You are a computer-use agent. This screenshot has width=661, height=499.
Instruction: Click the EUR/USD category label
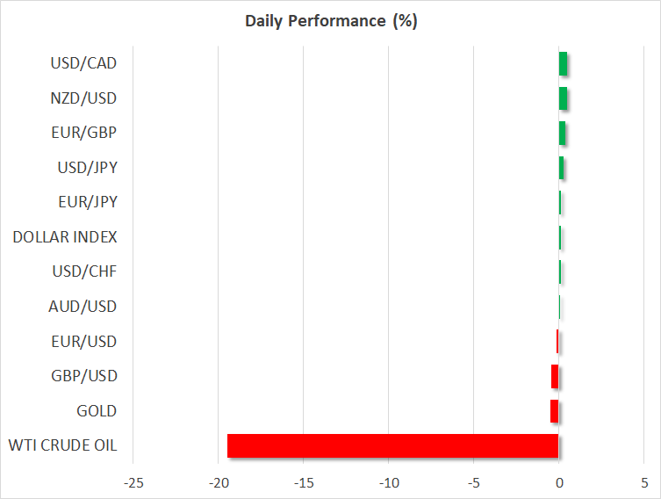[83, 342]
